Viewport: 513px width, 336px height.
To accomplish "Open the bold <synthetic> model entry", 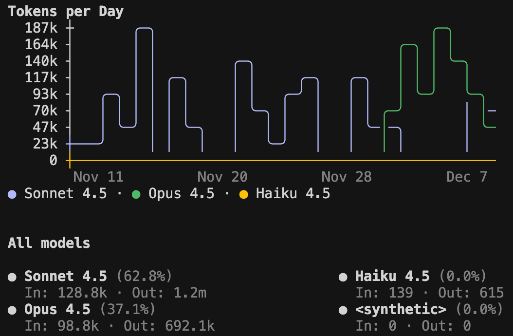I will pos(401,310).
